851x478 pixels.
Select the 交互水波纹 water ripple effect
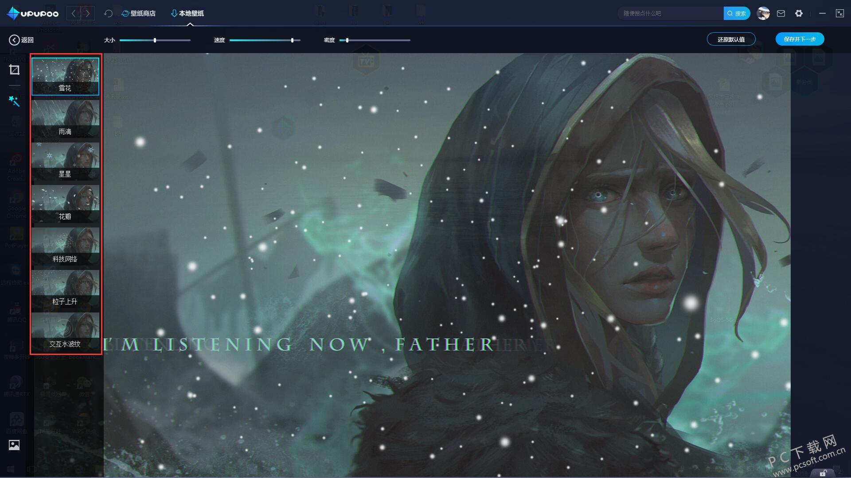pos(65,332)
